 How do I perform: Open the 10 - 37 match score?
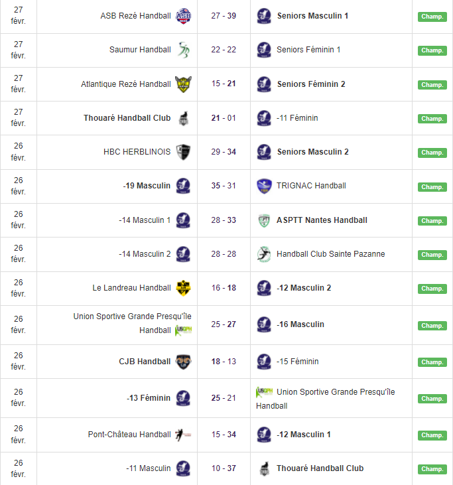tap(224, 468)
